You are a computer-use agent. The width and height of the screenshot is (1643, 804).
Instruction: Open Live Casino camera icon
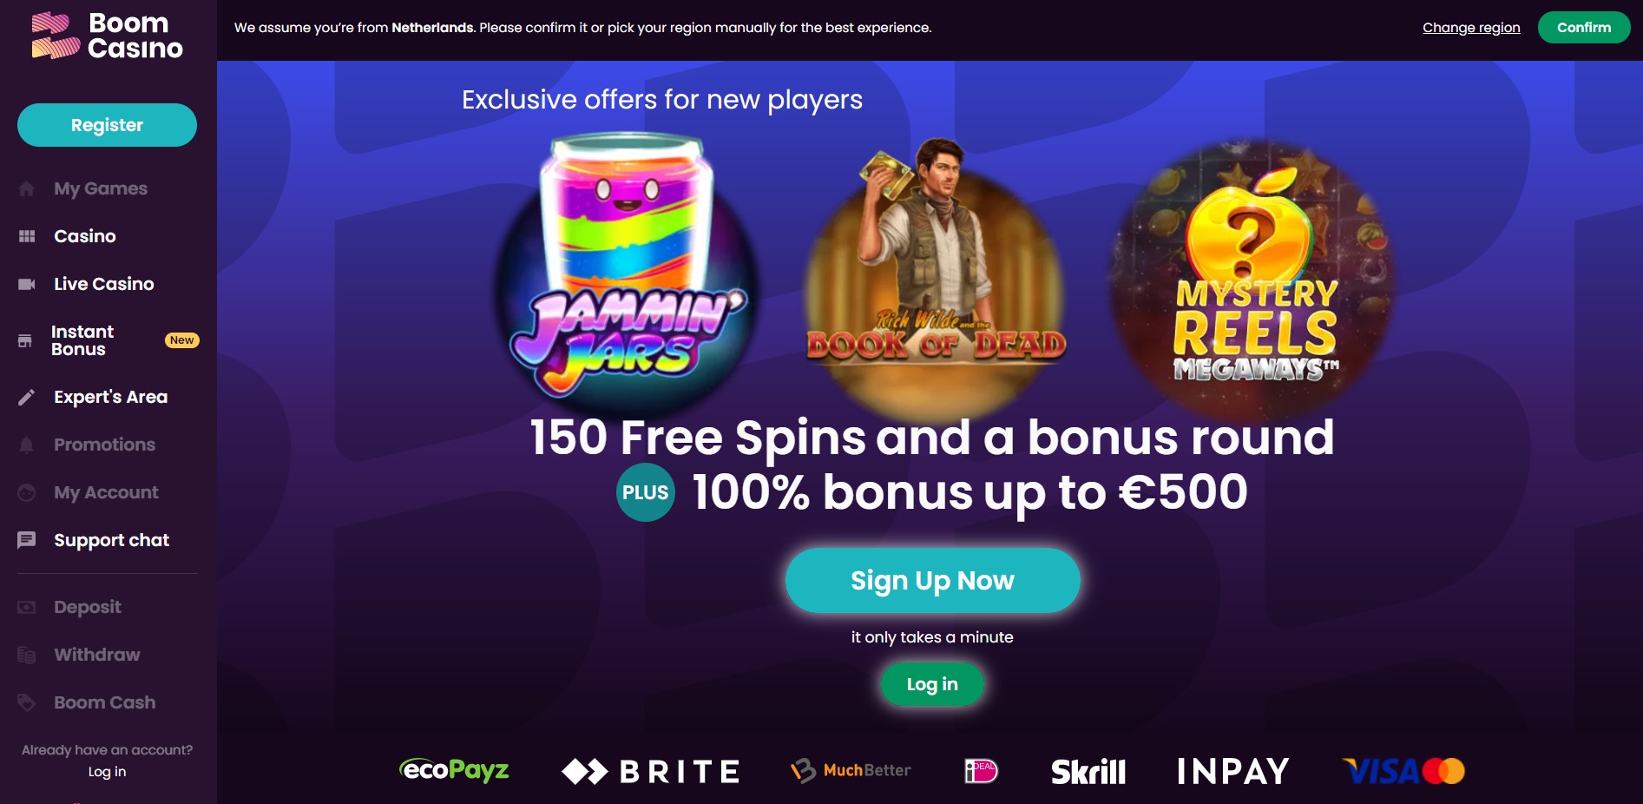[x=27, y=284]
